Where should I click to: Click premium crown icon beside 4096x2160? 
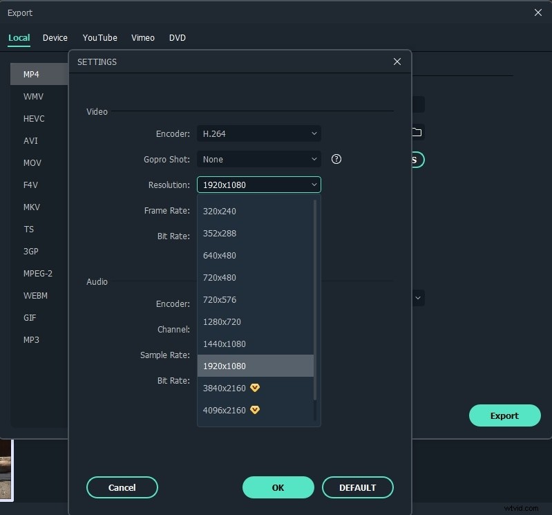click(255, 411)
